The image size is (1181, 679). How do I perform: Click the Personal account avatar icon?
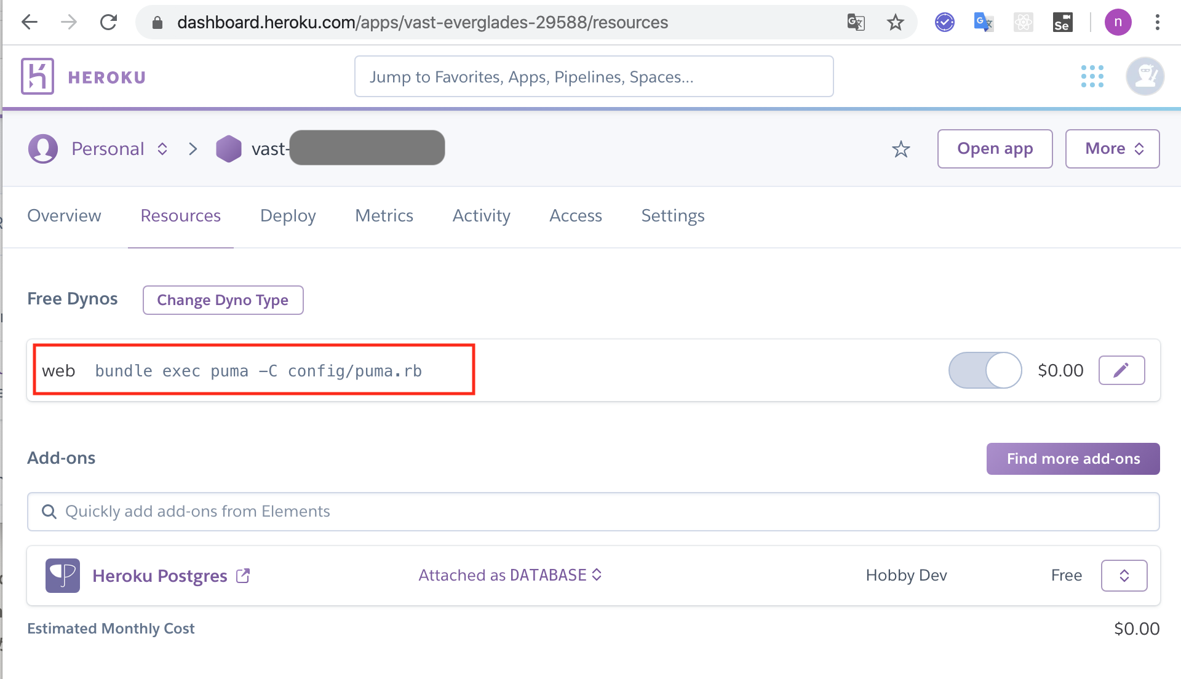(x=43, y=149)
